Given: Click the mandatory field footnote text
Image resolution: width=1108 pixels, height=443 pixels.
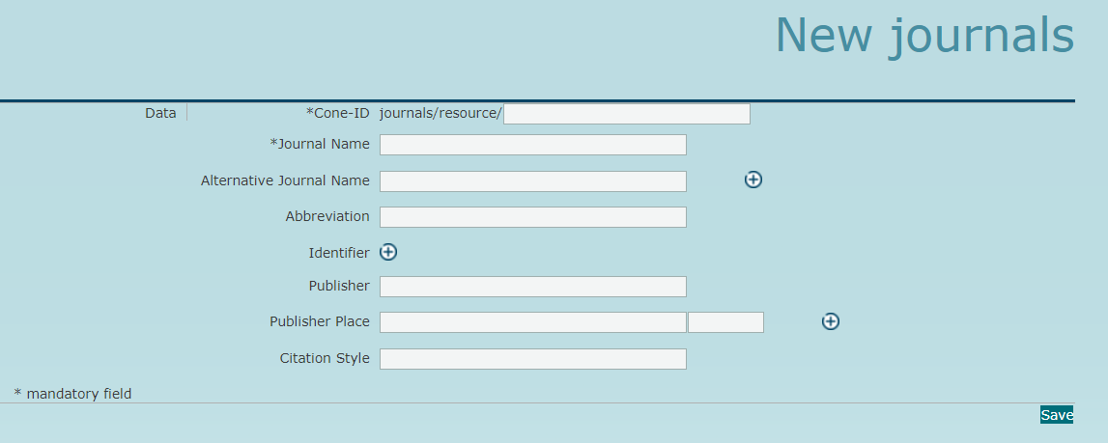Looking at the screenshot, I should (72, 394).
